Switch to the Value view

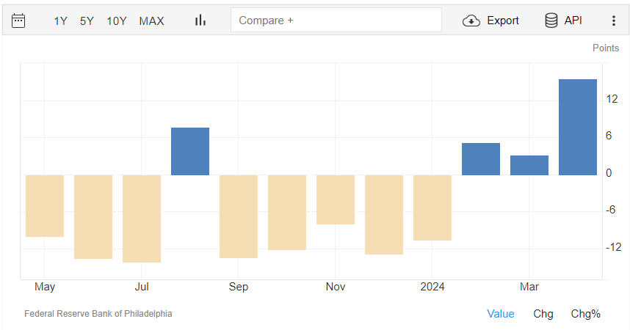(x=501, y=314)
